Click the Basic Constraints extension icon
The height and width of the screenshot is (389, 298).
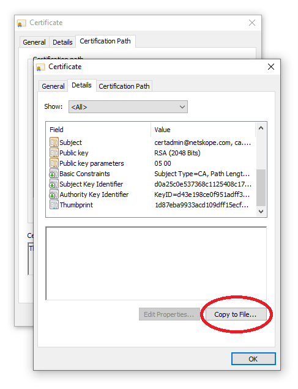click(x=54, y=174)
